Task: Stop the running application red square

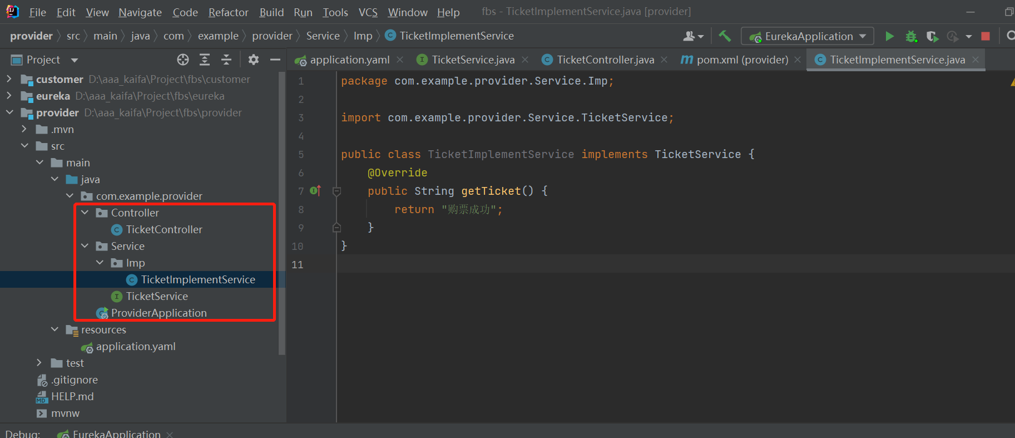Action: [x=986, y=36]
